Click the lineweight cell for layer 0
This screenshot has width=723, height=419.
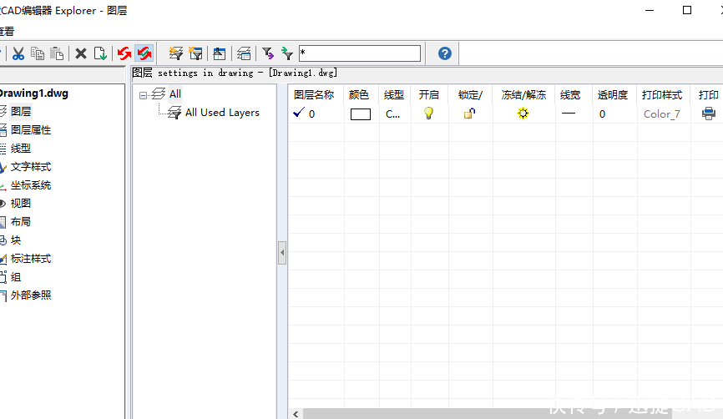(569, 114)
